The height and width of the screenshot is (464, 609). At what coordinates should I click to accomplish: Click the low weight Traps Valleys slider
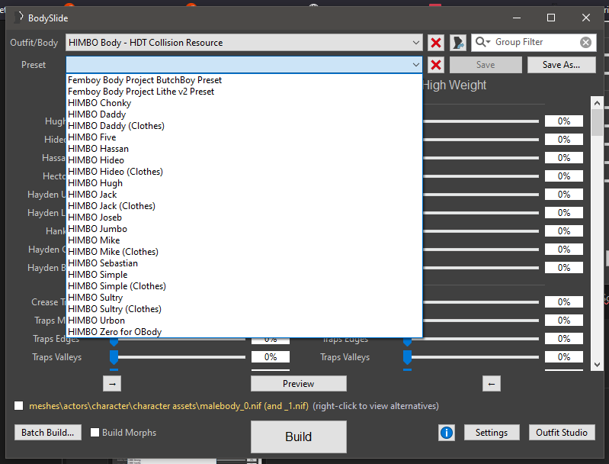pyautogui.click(x=178, y=357)
